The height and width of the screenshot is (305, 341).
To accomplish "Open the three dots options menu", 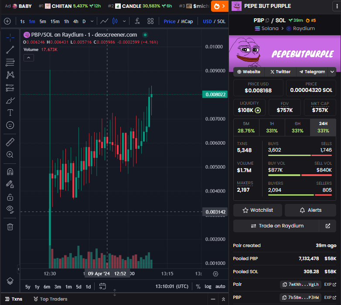I will click(337, 6).
